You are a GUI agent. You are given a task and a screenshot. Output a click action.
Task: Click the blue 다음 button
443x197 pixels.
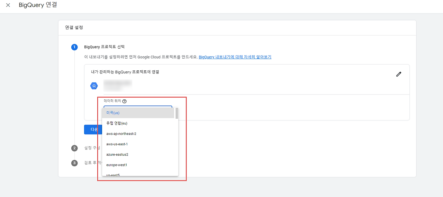[x=93, y=129]
